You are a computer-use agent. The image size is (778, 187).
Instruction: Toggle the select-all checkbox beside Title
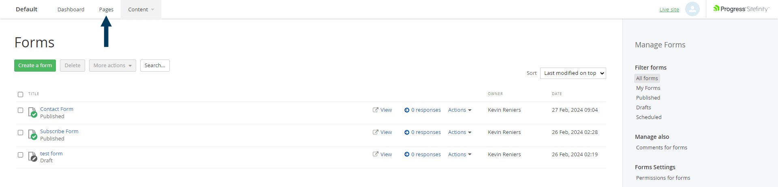pyautogui.click(x=20, y=94)
